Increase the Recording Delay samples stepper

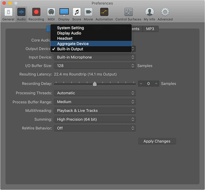coord(156,84)
